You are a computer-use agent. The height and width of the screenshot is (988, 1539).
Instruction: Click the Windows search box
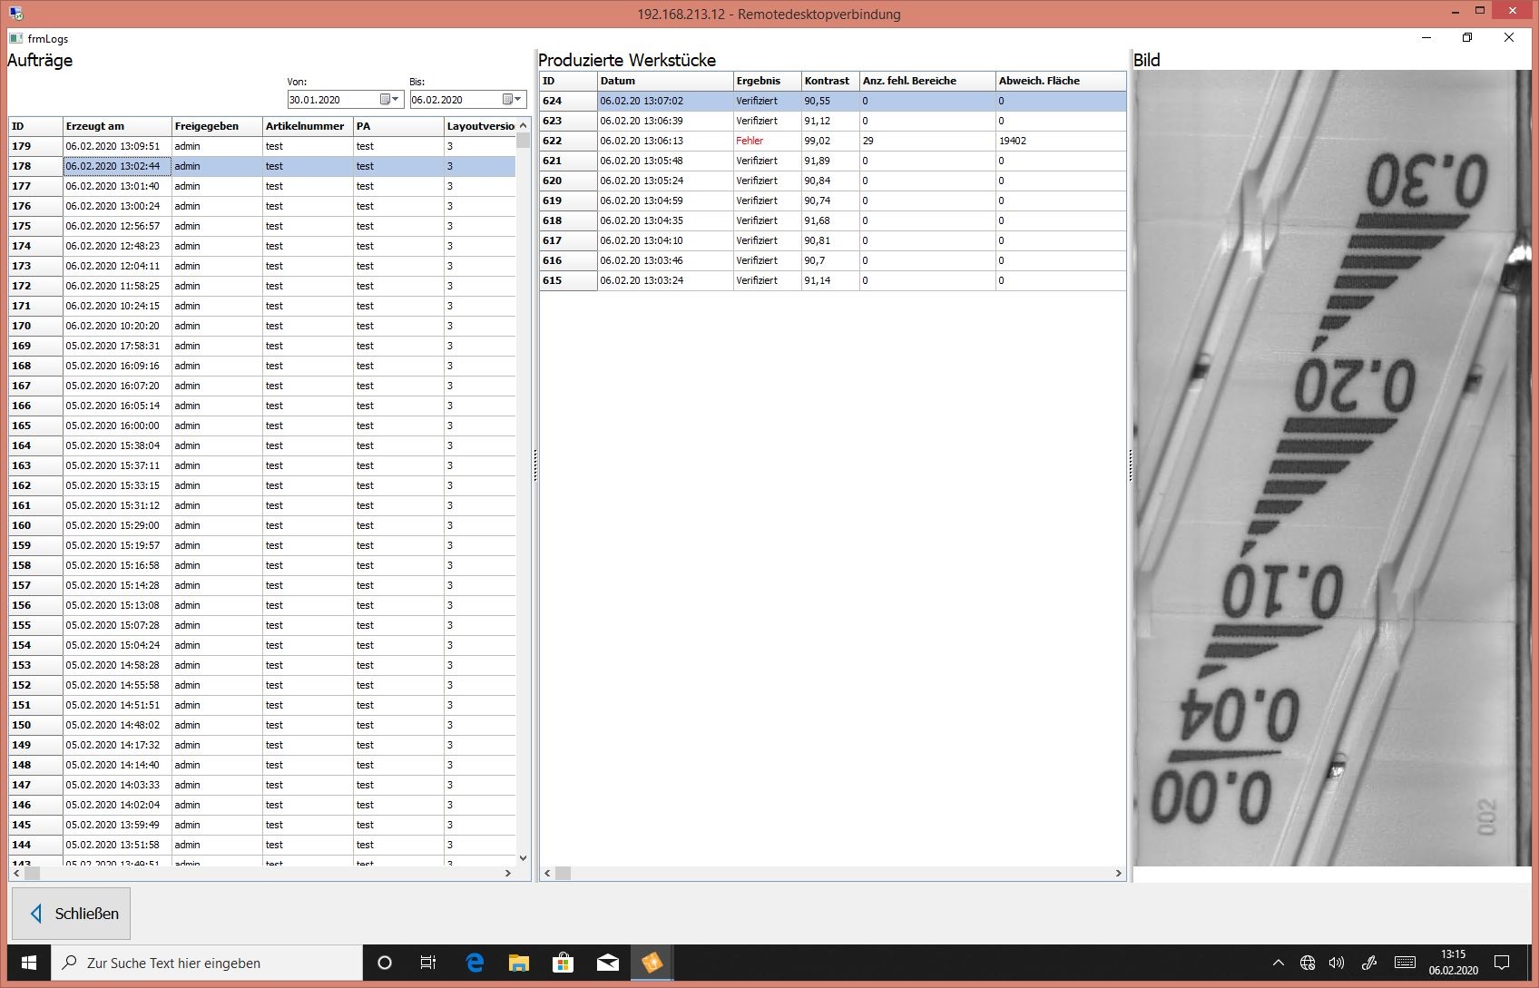coord(207,963)
